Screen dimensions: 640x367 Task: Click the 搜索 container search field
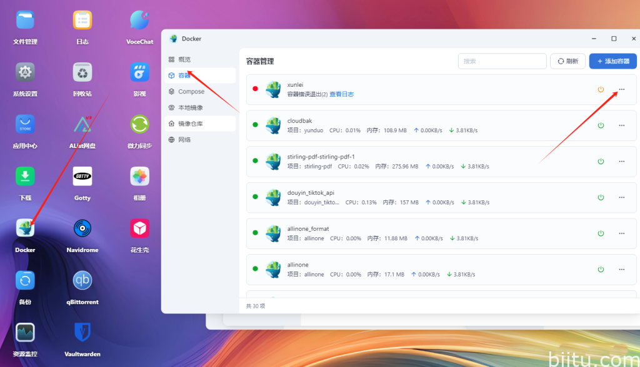tap(502, 61)
